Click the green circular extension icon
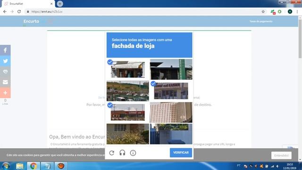302x170 pixels. [x=279, y=11]
